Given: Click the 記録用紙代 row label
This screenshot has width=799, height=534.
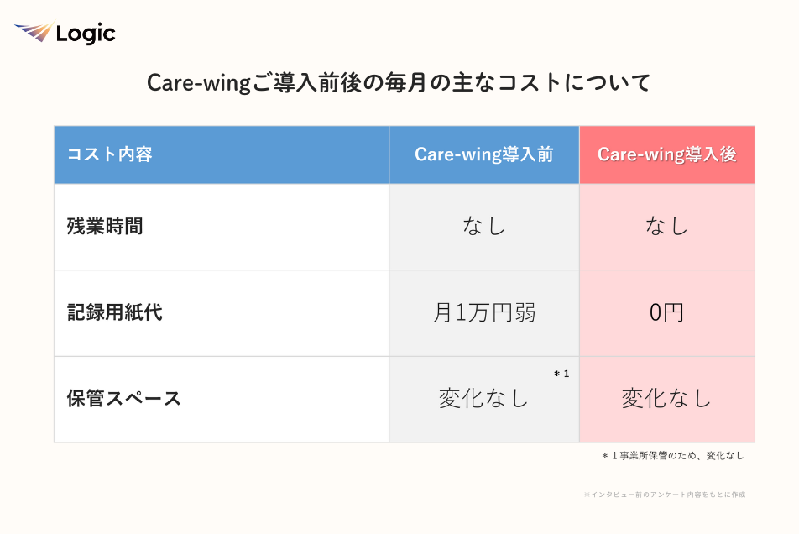Looking at the screenshot, I should [x=115, y=313].
